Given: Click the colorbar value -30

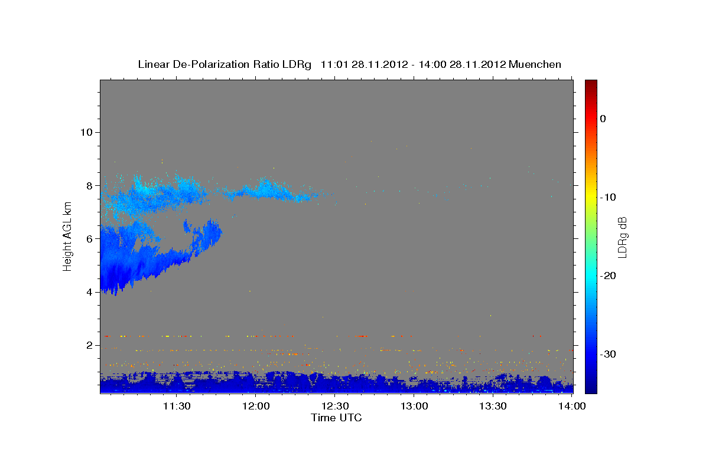Looking at the screenshot, I should point(609,354).
